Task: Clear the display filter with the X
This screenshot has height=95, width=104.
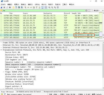Action: [x=86, y=10]
